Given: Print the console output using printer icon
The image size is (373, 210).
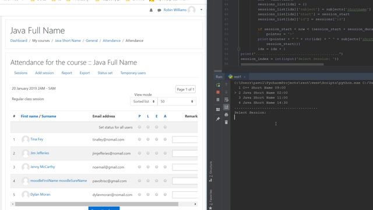Looking at the screenshot, I should [x=226, y=115].
